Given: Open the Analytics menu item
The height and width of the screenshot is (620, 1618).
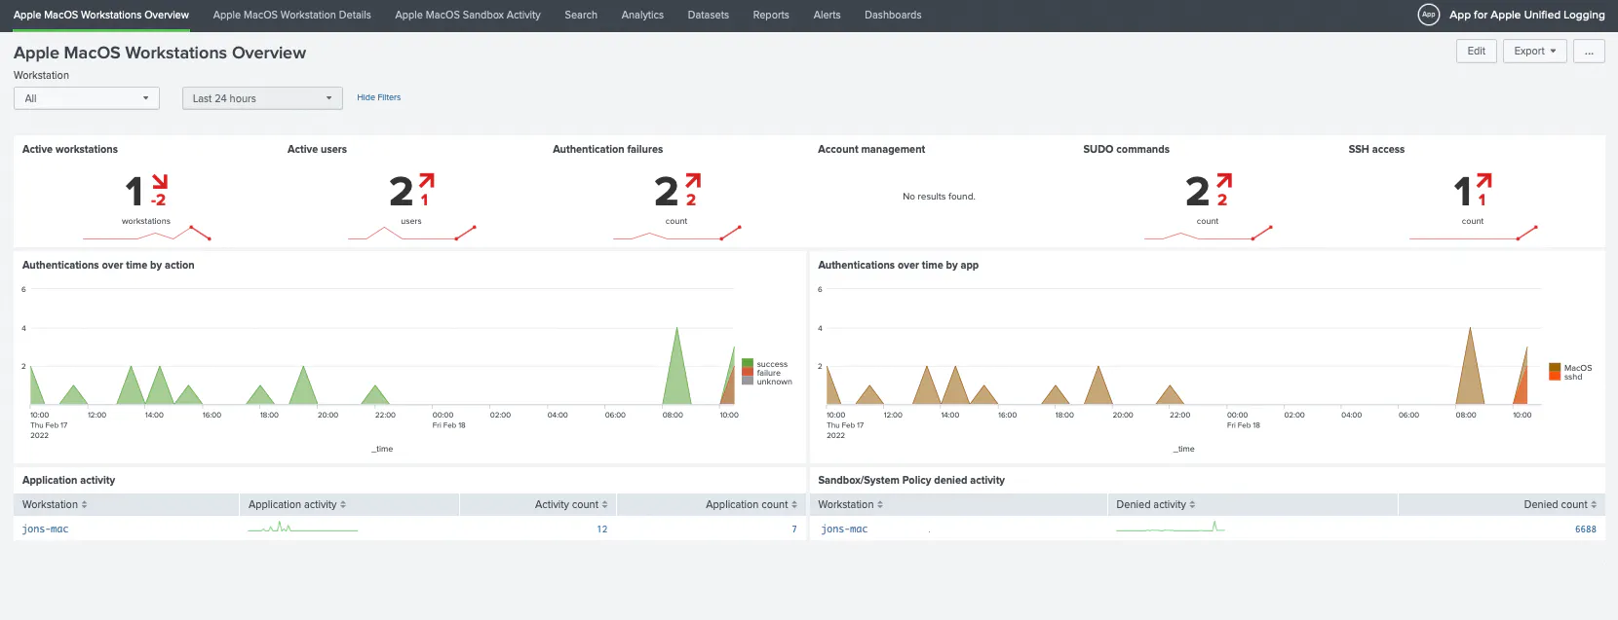Looking at the screenshot, I should (x=642, y=15).
